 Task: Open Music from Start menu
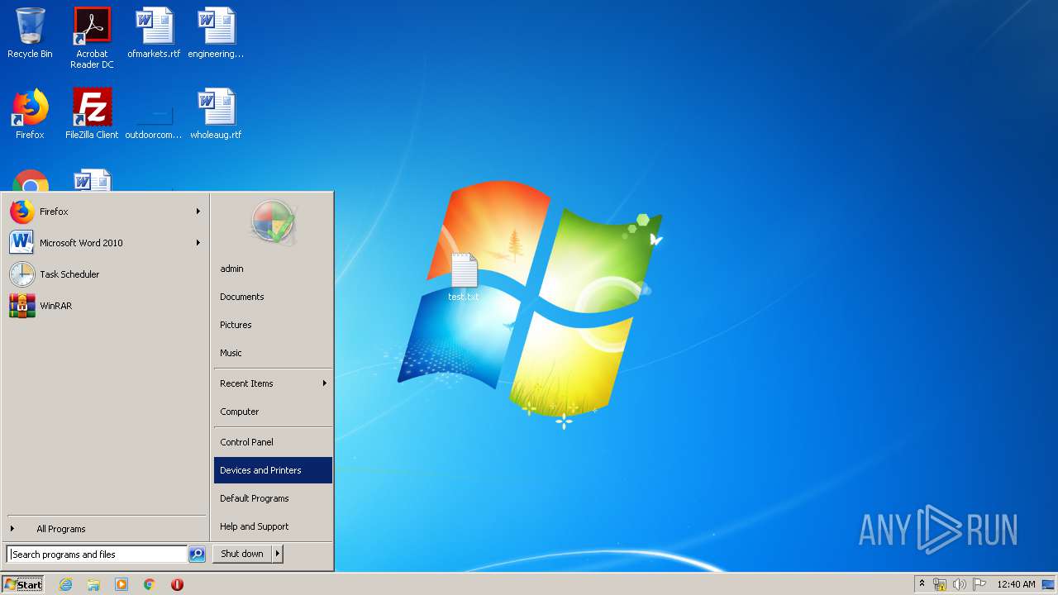pyautogui.click(x=273, y=353)
